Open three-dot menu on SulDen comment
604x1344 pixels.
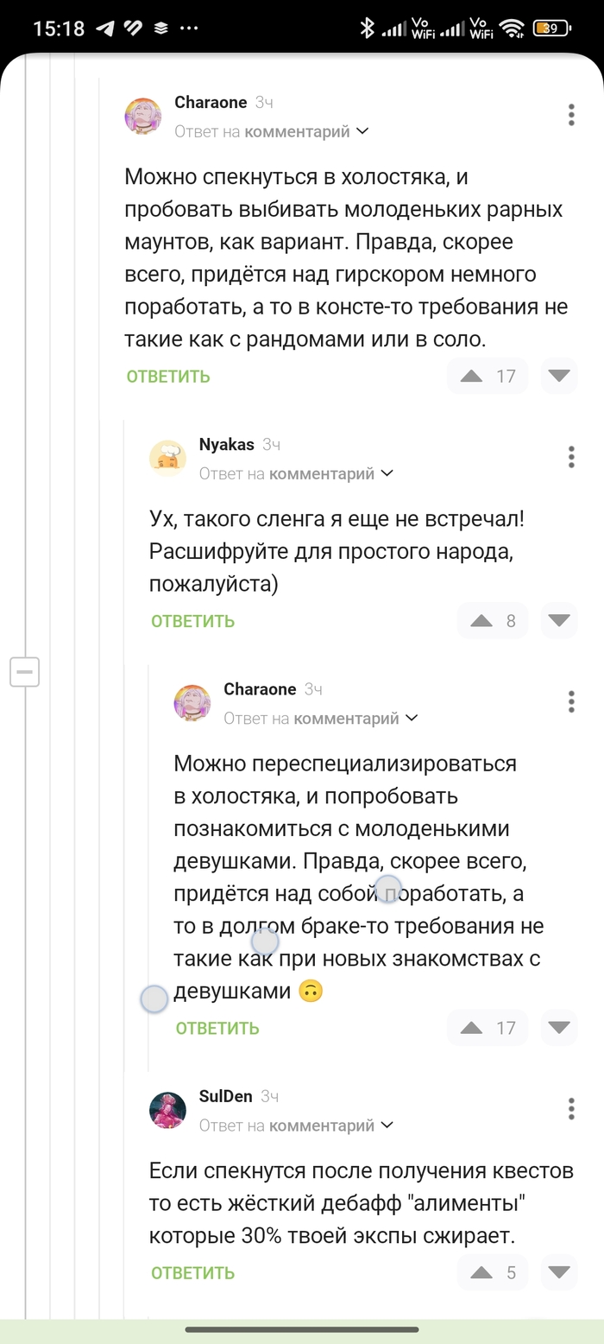571,1108
